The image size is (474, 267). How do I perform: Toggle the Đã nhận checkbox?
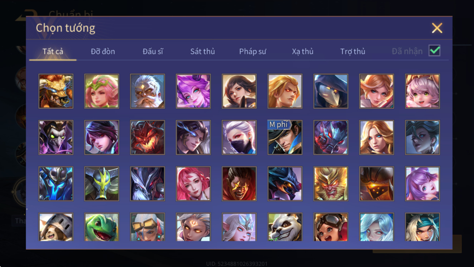(x=434, y=51)
